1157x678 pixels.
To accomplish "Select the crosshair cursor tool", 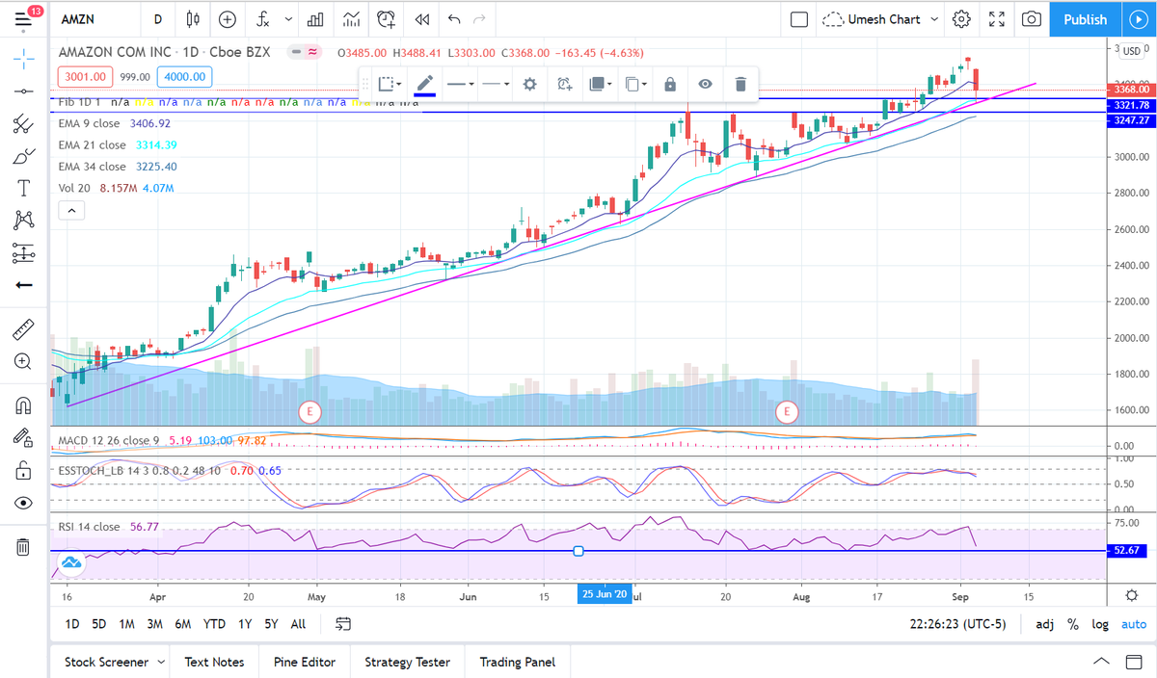I will pyautogui.click(x=24, y=58).
